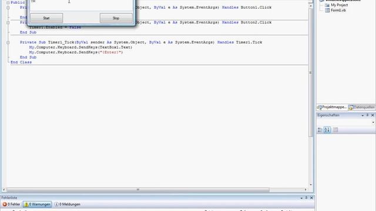Screen dimensions: 376x211
Task: Collapse the Timer1_Tick sub outlining node
Action: coord(8,42)
